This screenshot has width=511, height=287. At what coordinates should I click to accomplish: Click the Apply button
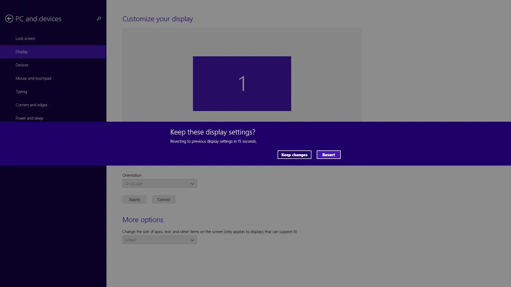(x=134, y=200)
